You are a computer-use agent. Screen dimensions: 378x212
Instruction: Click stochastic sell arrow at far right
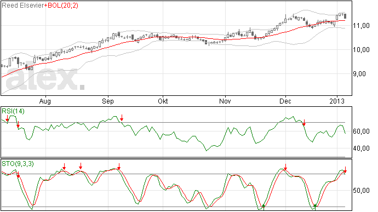tap(345, 170)
